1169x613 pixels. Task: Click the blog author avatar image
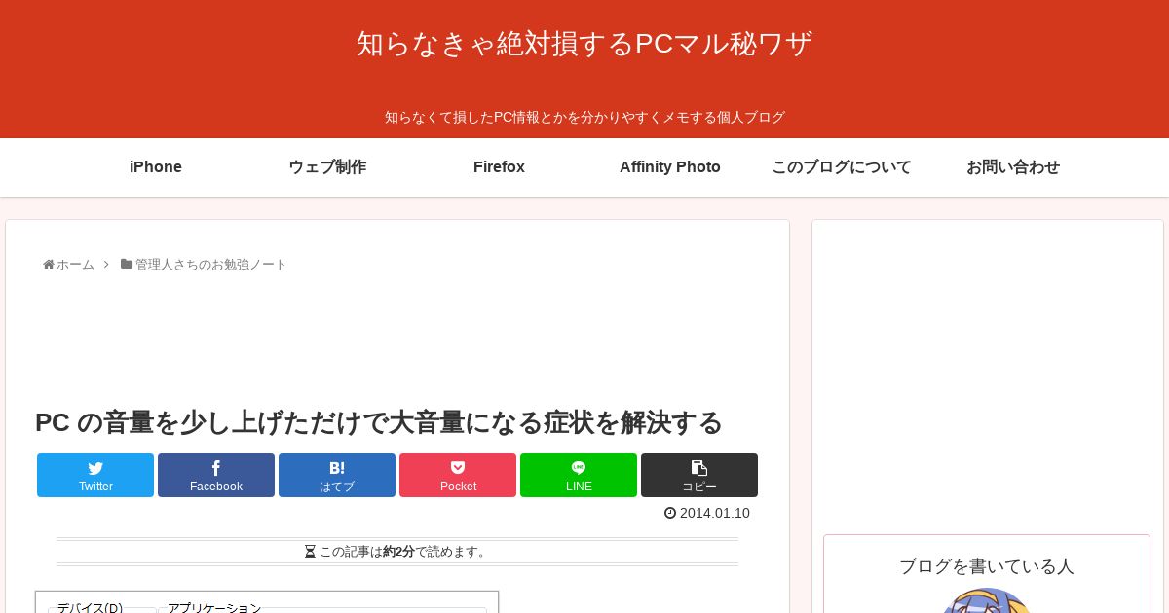tap(987, 600)
